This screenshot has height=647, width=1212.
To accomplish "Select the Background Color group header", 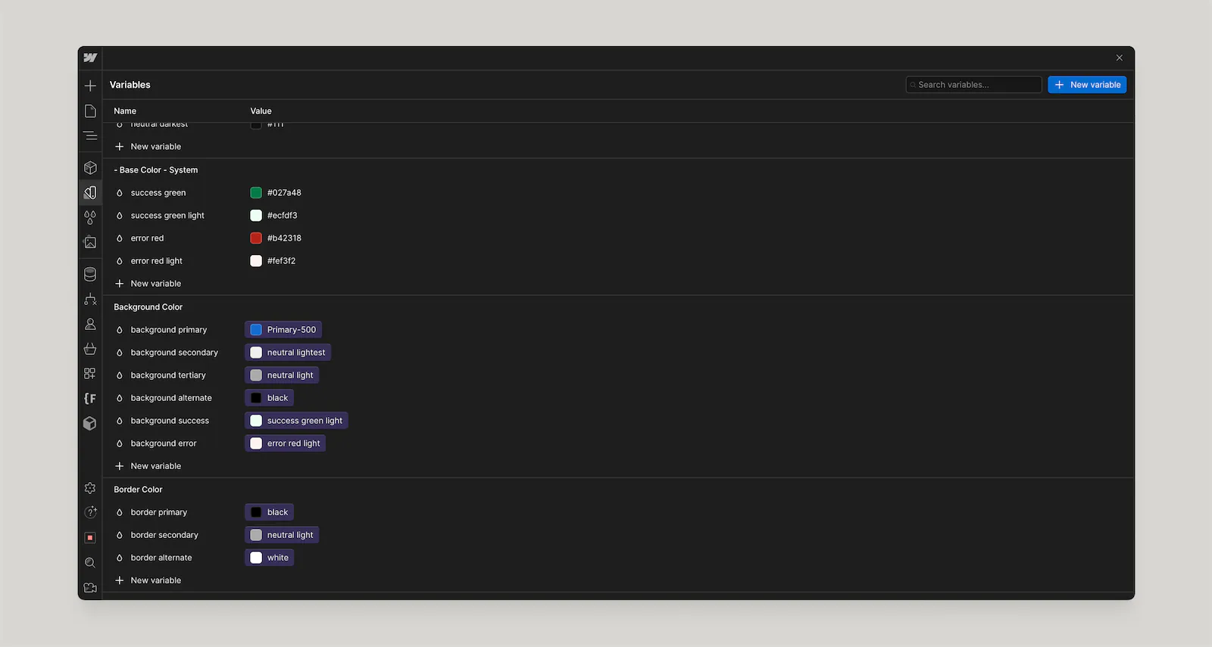I will pyautogui.click(x=148, y=307).
